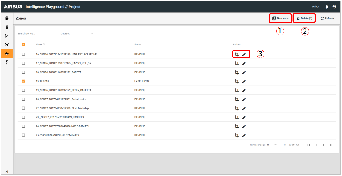Open the top clipboard icon in sidebar
The height and width of the screenshot is (176, 342).
7,18
